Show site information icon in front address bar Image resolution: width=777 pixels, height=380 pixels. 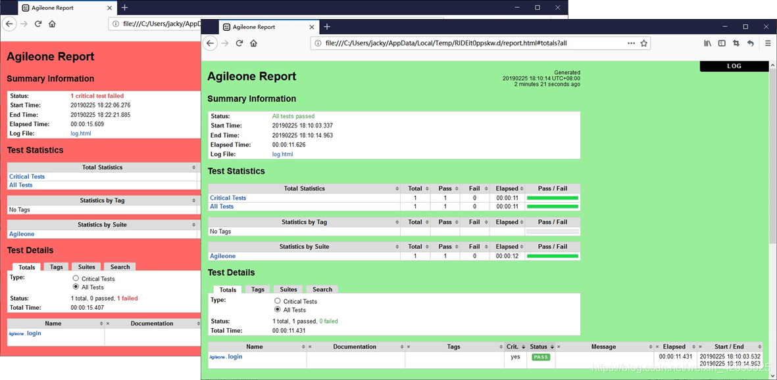[x=317, y=43]
